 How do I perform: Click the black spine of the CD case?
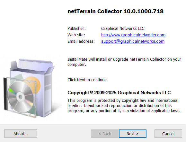[x=5, y=94]
